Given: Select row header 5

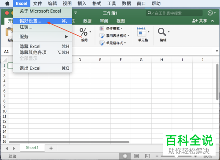Looking at the screenshot, I should [4, 86].
